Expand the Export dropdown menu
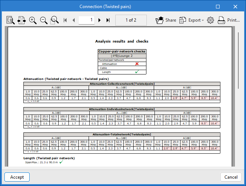Image resolution: width=246 pixels, height=186 pixels. 192,20
